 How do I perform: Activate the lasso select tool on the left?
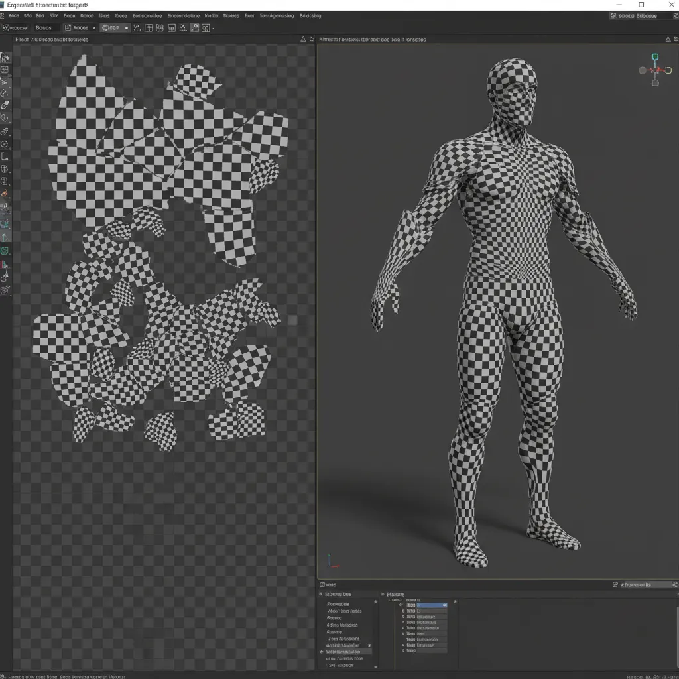pos(6,93)
